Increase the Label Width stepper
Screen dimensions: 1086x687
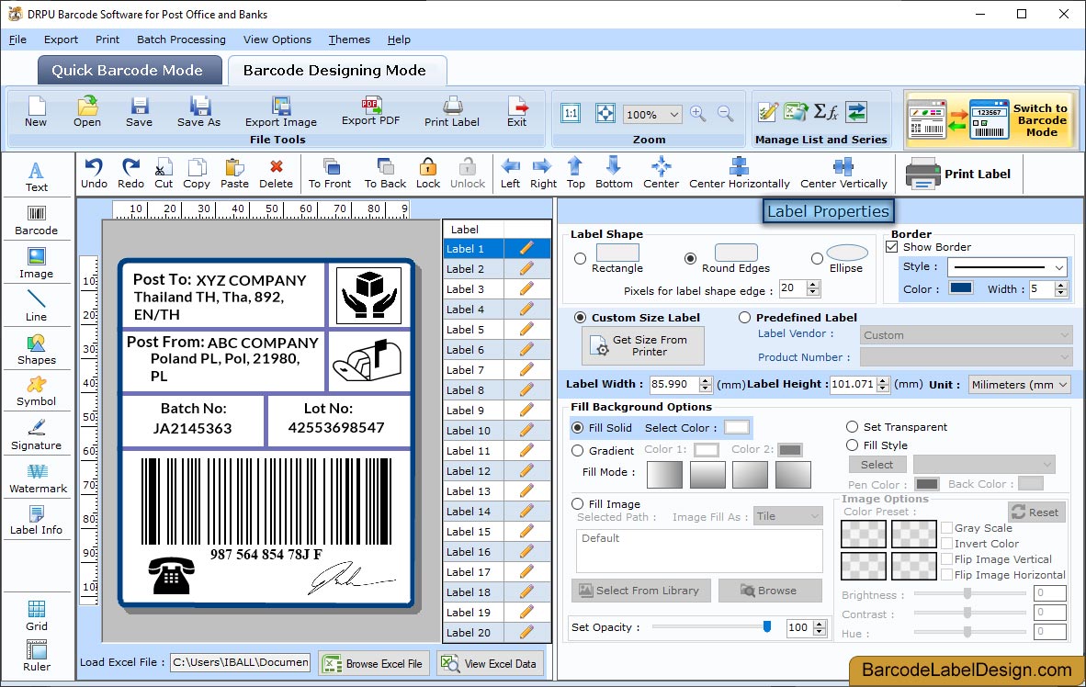pos(705,379)
